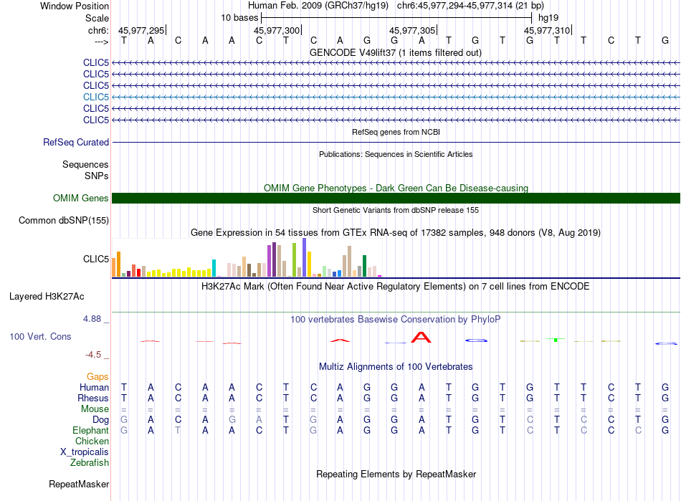Click the '10 bases' scale bar
The height and width of the screenshot is (501, 681).
(x=396, y=16)
